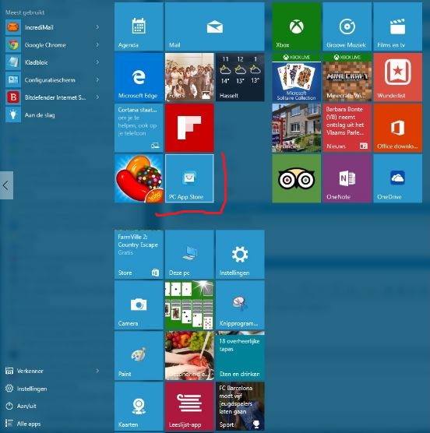Open the Hasselt weather tile
The height and width of the screenshot is (433, 430).
pyautogui.click(x=240, y=77)
